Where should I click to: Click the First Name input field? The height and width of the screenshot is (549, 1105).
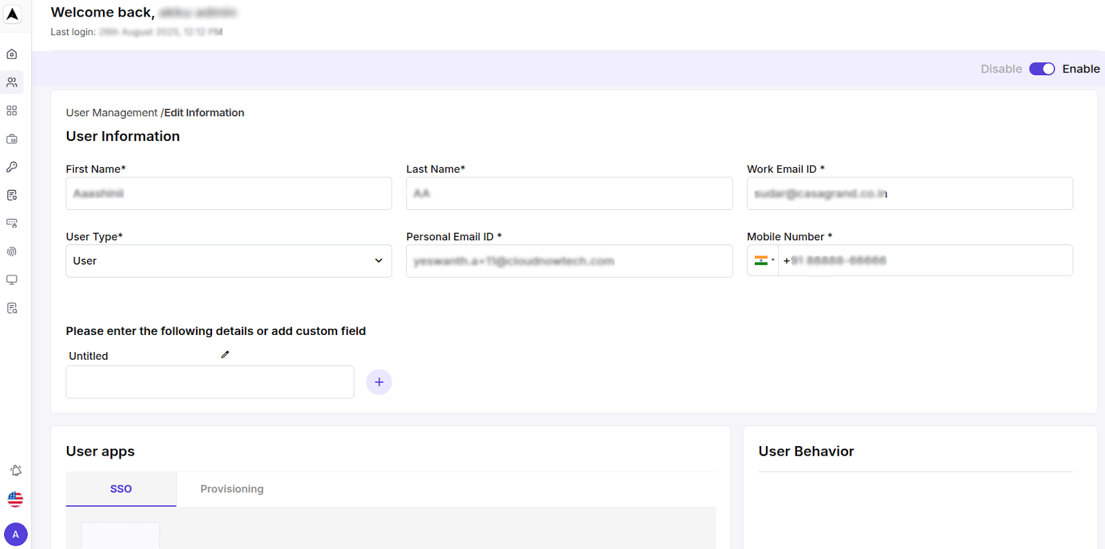tap(229, 193)
